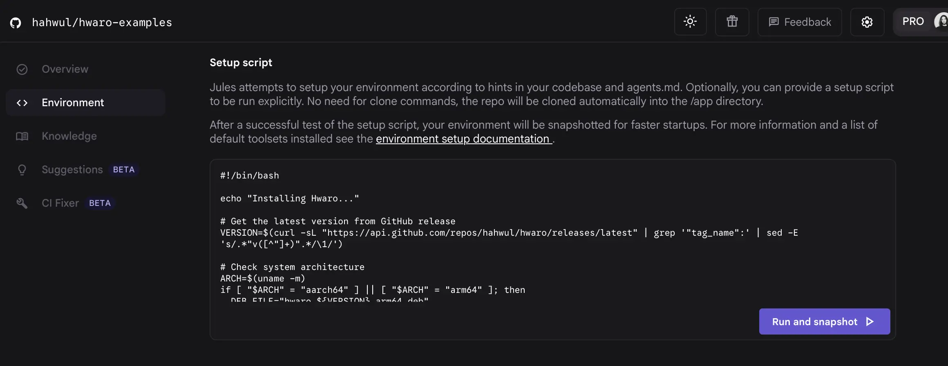Open the gift box icon

[x=732, y=22]
